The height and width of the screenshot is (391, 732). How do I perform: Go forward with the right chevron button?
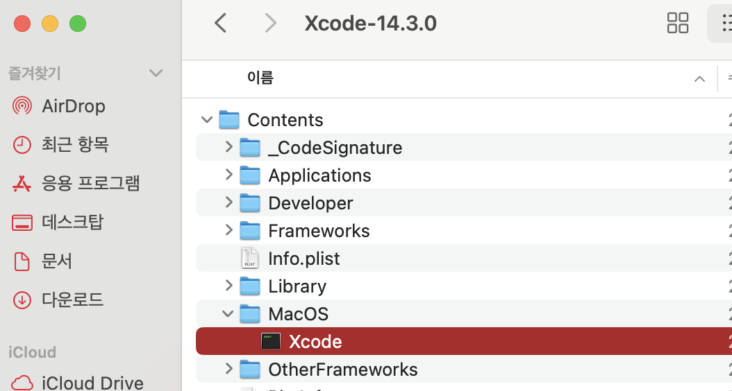click(x=270, y=23)
